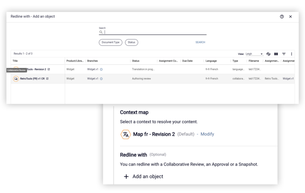Click the SEARCH button
305x193 pixels.
pos(200,42)
